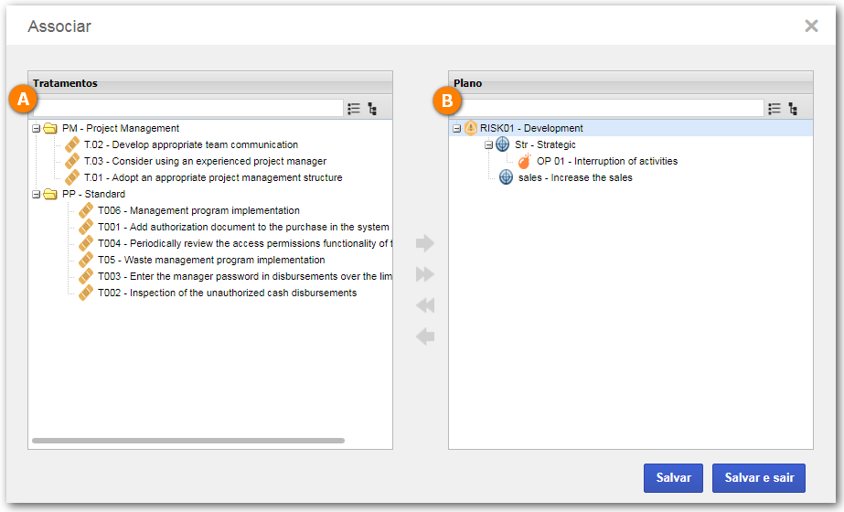The width and height of the screenshot is (844, 512).
Task: Click the double left arrow to remove all
Action: pyautogui.click(x=425, y=305)
